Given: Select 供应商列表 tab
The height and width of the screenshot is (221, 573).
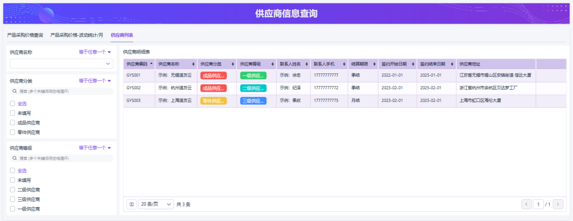Looking at the screenshot, I should coord(122,35).
